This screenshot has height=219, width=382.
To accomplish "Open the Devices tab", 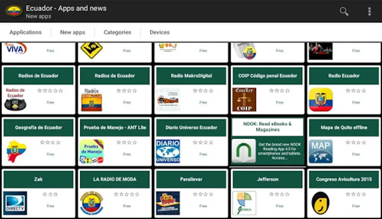I will click(160, 32).
